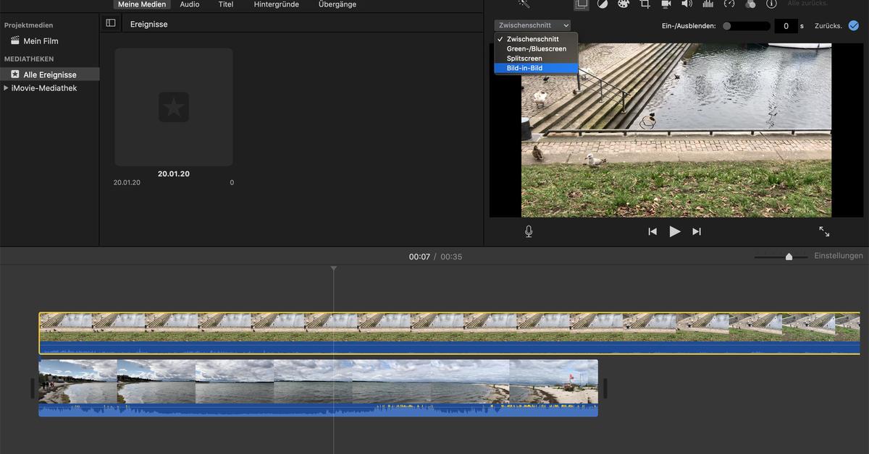Switch to the Titel tab
Screen dimensions: 869x454
click(x=226, y=4)
